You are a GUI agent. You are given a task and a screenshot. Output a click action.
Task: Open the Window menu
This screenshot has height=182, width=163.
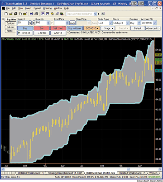(x=58, y=8)
